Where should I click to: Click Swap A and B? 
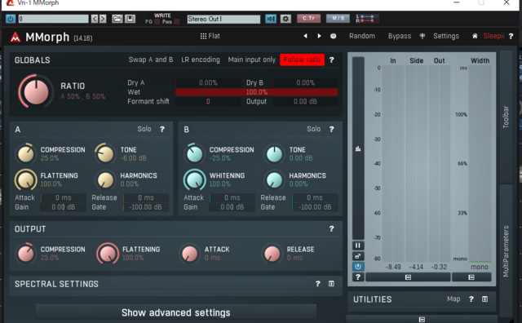tap(151, 60)
